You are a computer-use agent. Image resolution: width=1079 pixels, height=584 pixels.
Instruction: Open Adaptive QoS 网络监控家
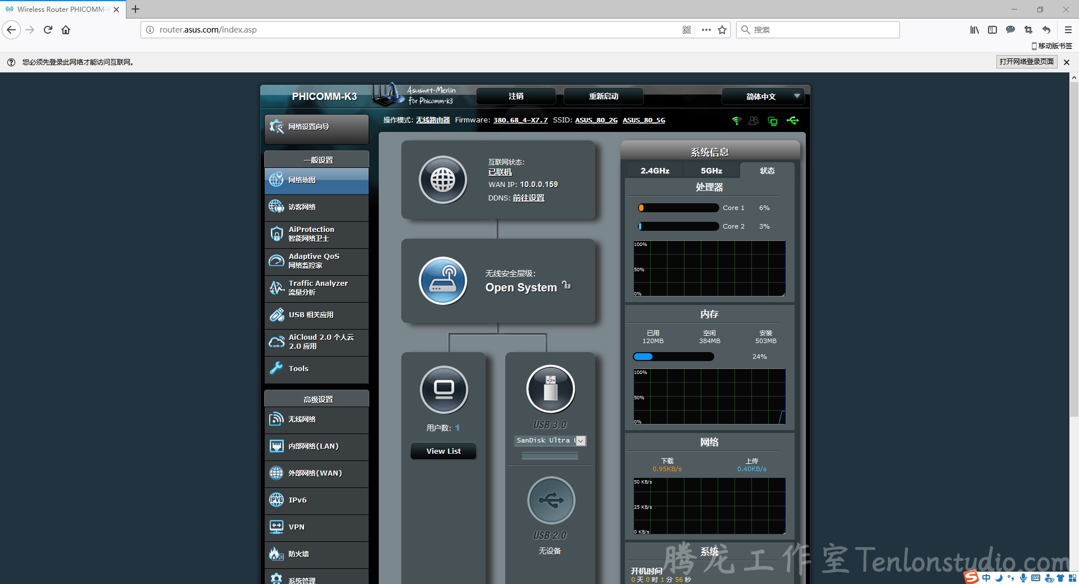(x=316, y=261)
